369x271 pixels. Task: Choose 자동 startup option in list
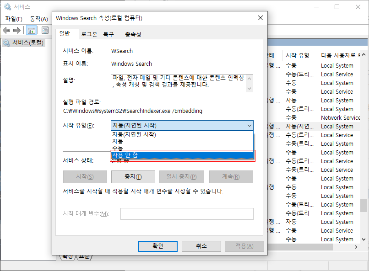pos(182,141)
